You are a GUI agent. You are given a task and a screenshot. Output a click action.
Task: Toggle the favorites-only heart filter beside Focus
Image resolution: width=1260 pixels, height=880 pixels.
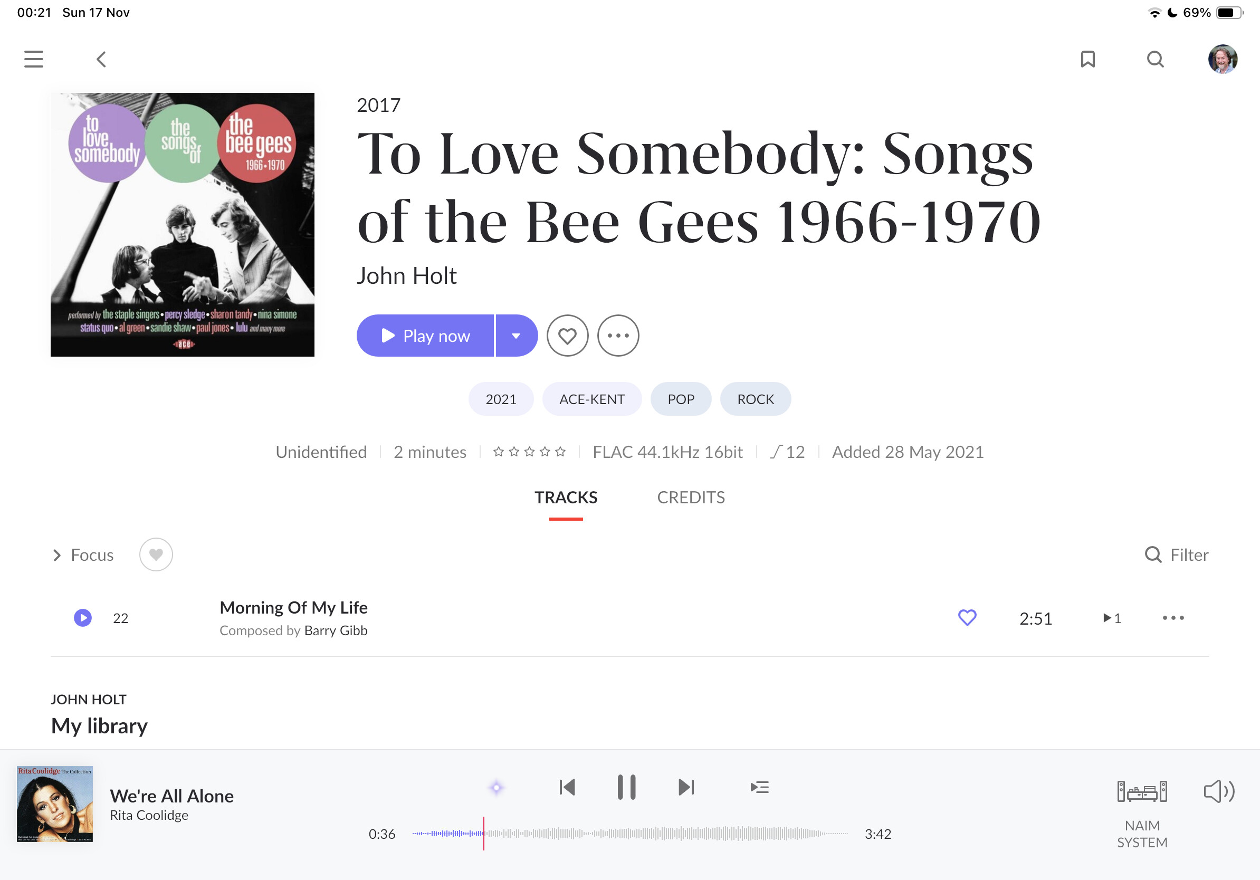pyautogui.click(x=156, y=554)
